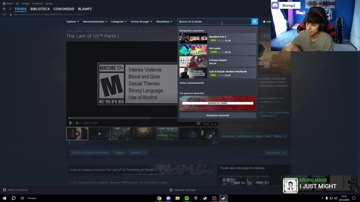
Task: Select Pet Lands search suggestion
Action: (x=218, y=50)
